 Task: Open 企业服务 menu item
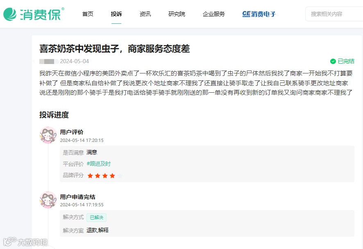point(214,14)
